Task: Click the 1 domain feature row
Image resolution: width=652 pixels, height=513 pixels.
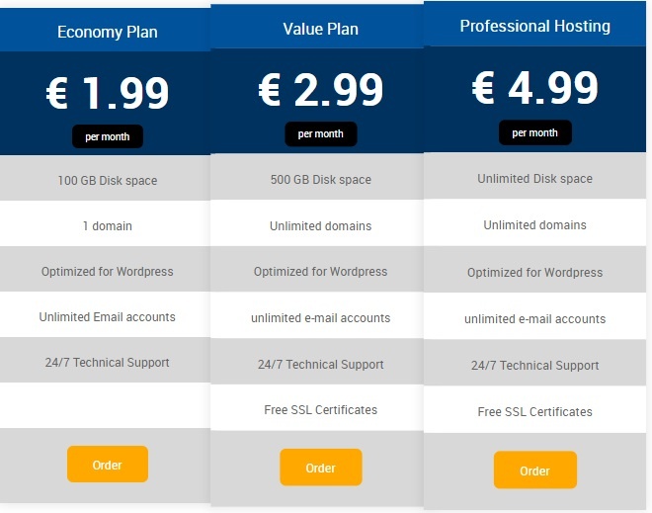Action: click(105, 225)
